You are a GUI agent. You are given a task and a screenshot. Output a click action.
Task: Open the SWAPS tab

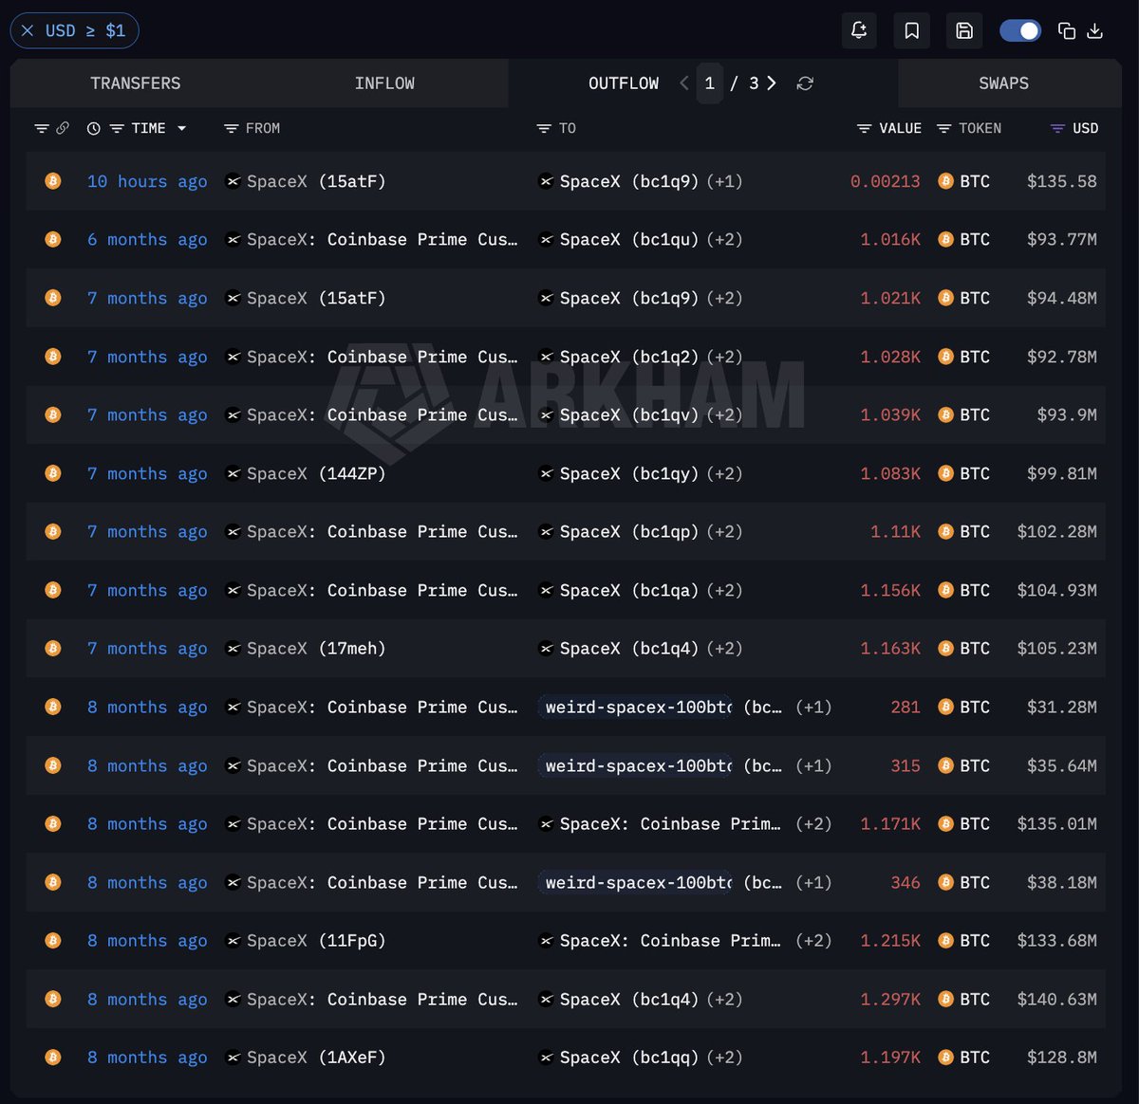coord(1003,83)
